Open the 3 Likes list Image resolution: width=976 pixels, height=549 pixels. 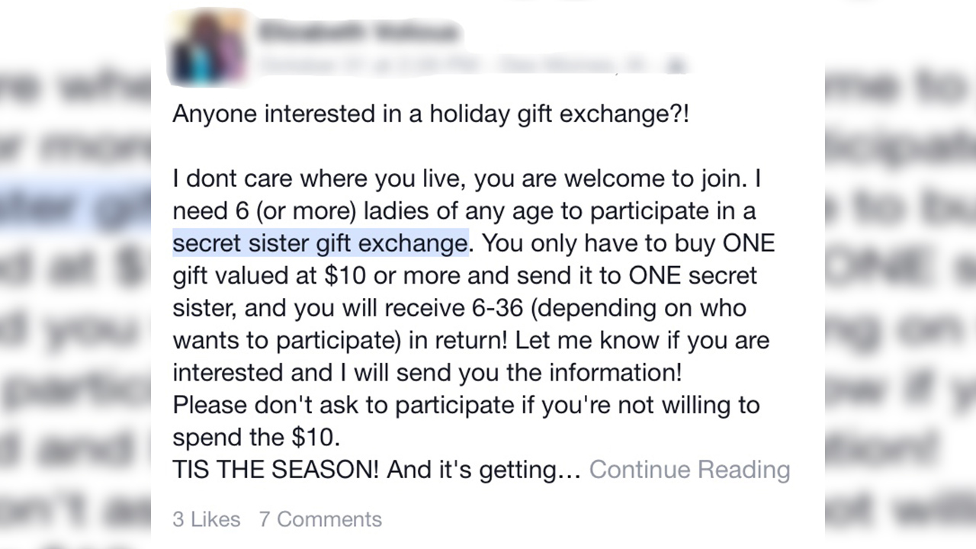(206, 519)
